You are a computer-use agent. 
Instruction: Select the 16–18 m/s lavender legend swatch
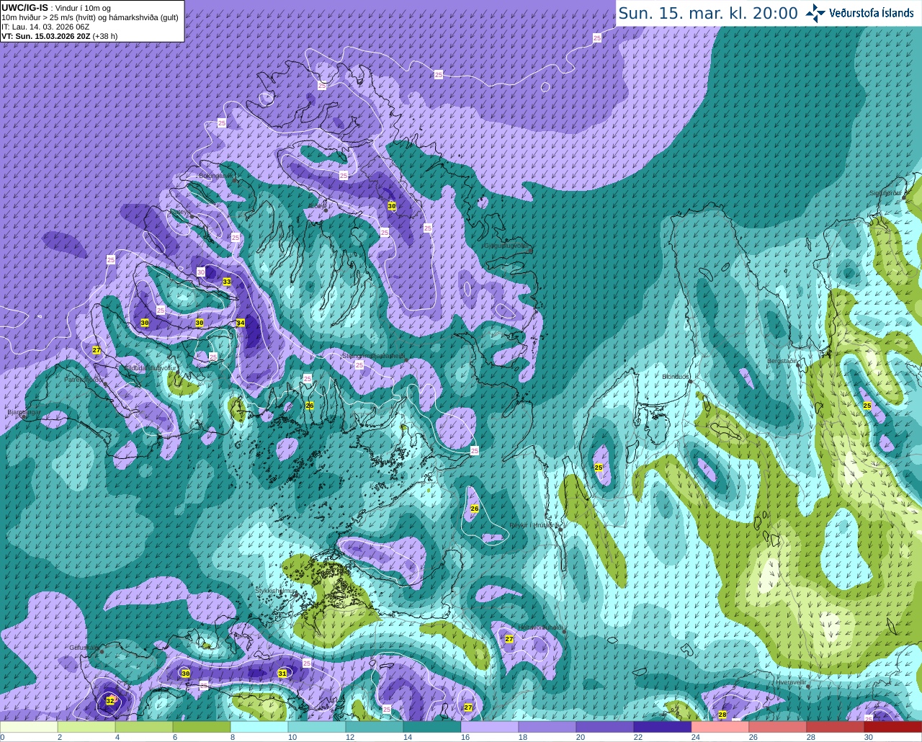pos(490,727)
